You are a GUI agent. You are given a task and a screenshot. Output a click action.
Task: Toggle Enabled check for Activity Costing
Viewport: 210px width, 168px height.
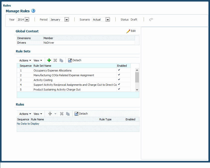point(119,79)
